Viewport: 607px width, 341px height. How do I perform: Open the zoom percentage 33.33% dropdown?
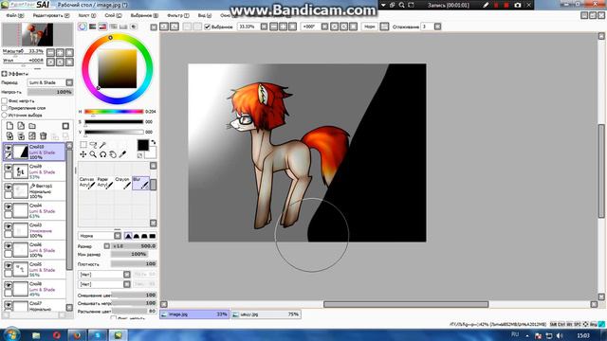click(264, 27)
